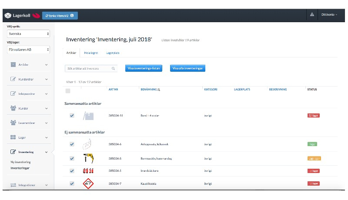Click the Integrationer arrows icon
The height and width of the screenshot is (200, 348).
[13, 185]
